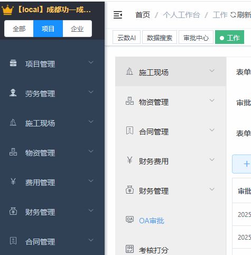Image resolution: width=251 pixels, height=255 pixels.
Task: Click the 考核打分 scoring sheet icon
Action: 129,249
